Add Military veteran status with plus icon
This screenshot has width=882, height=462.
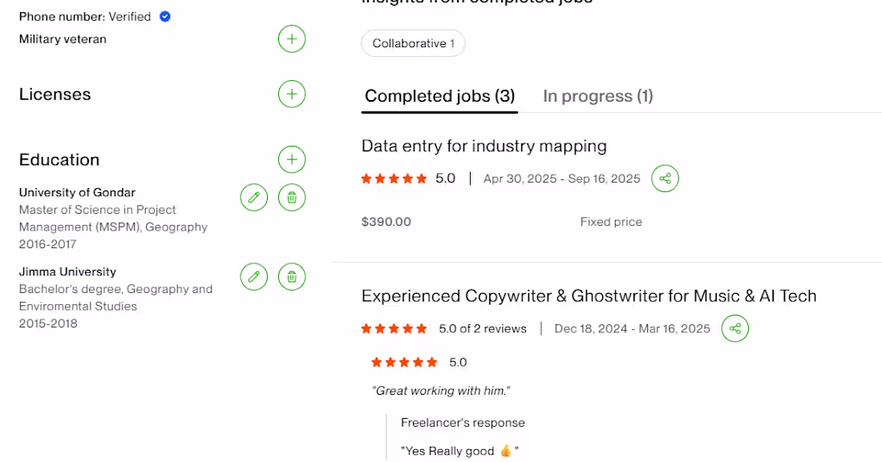291,38
